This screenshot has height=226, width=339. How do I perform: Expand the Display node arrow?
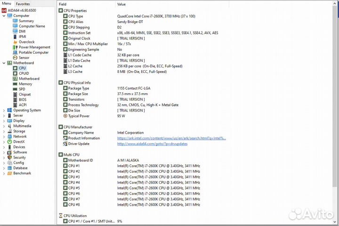click(x=4, y=121)
